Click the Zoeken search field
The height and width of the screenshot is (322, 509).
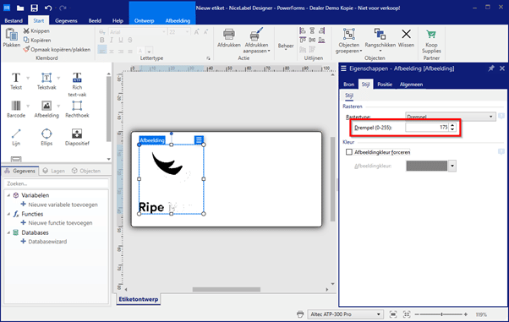pyautogui.click(x=56, y=183)
